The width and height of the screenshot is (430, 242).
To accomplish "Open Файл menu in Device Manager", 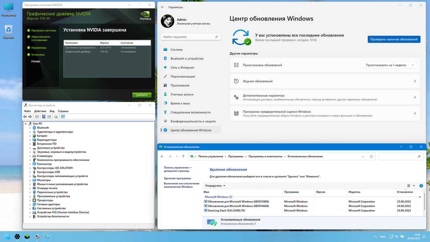I will (27, 111).
